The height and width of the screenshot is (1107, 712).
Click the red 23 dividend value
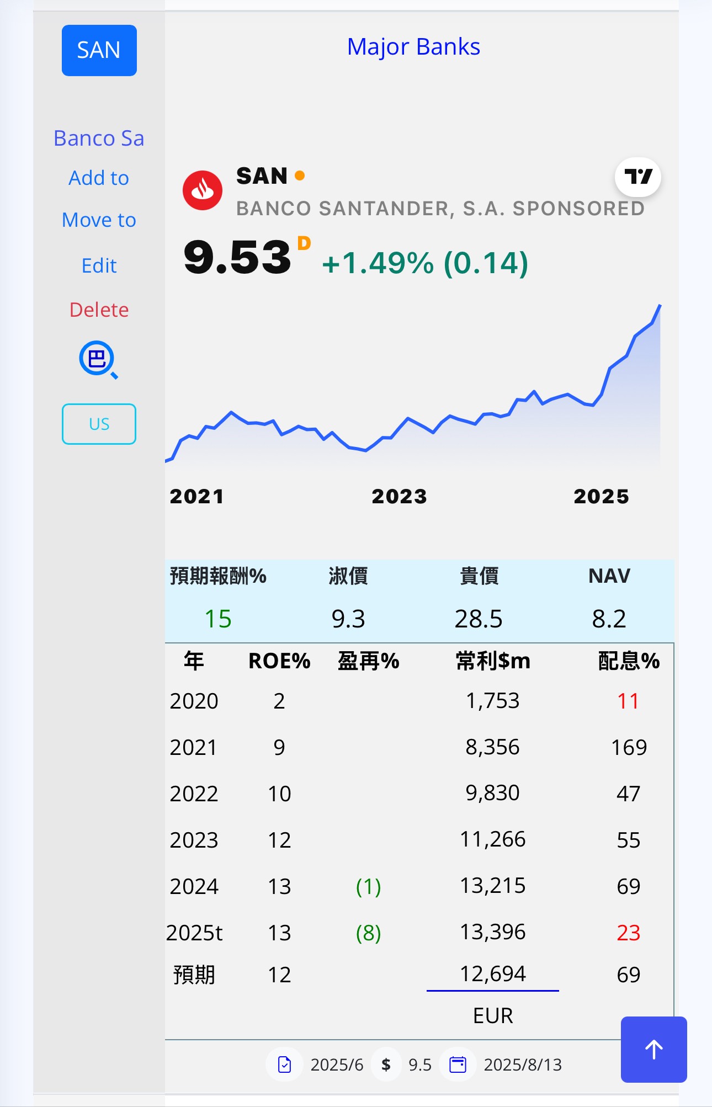pos(629,933)
